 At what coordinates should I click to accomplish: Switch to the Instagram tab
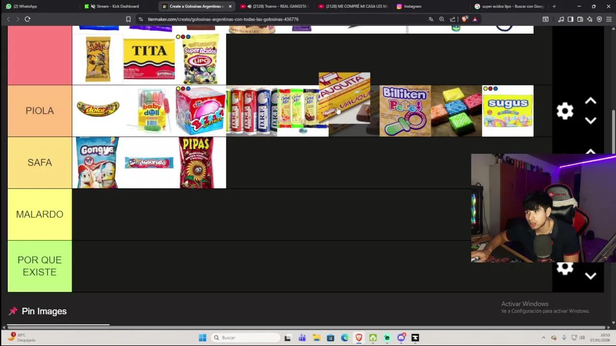point(431,6)
